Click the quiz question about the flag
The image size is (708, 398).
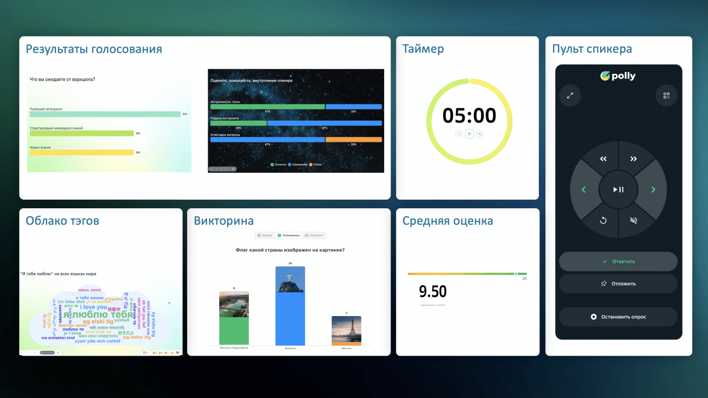pyautogui.click(x=290, y=250)
